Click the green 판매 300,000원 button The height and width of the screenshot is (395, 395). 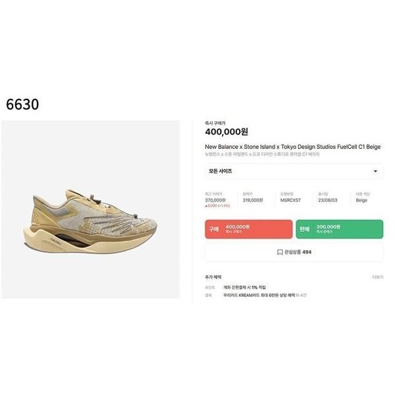pyautogui.click(x=339, y=229)
